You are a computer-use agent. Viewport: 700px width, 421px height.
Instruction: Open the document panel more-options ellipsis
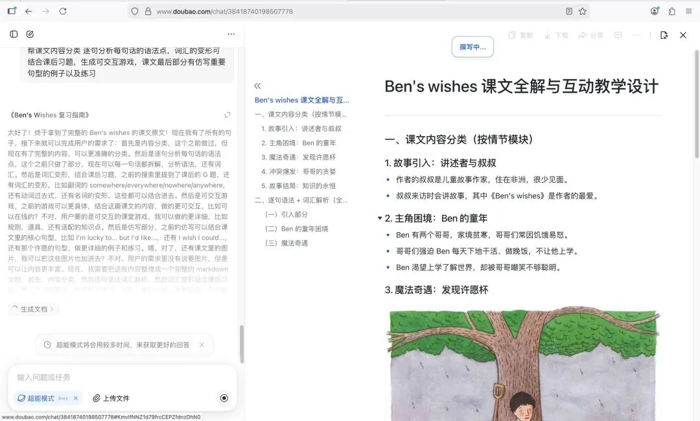pyautogui.click(x=636, y=35)
